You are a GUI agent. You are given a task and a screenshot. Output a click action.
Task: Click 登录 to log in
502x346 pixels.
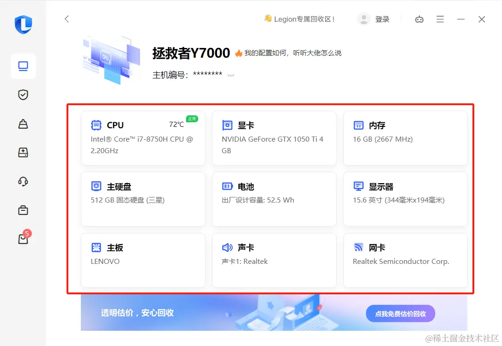pyautogui.click(x=382, y=19)
